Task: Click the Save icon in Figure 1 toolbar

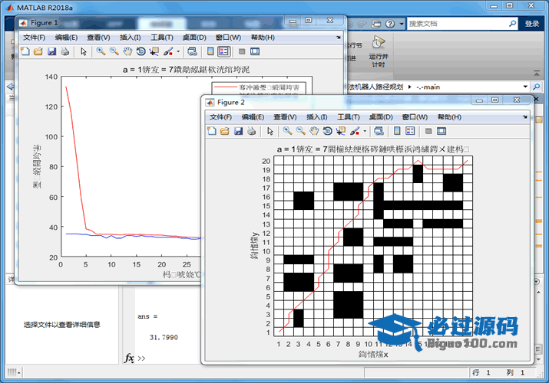Action: coord(51,51)
